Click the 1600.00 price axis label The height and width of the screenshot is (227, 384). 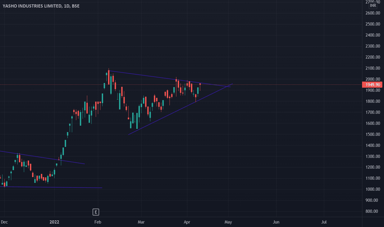click(373, 123)
